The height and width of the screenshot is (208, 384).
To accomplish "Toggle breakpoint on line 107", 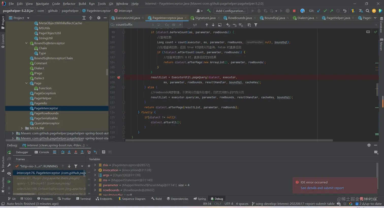I will tap(119, 77).
